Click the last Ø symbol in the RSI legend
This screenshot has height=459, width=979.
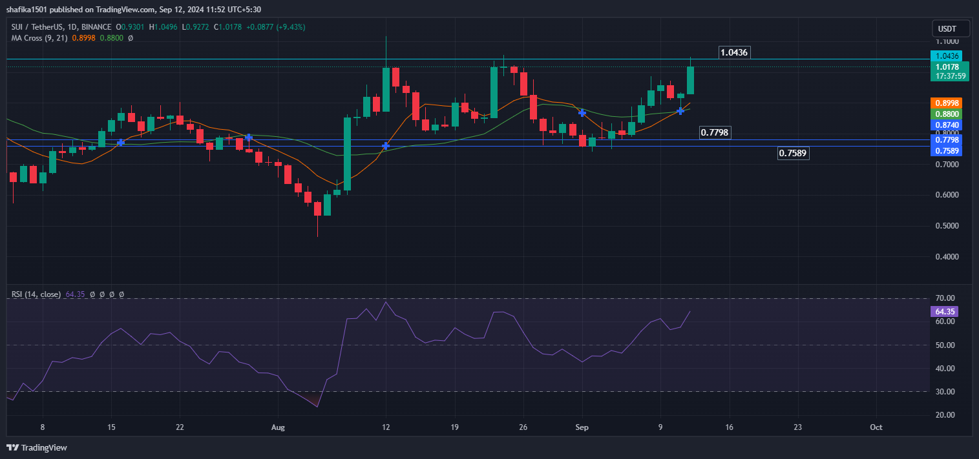point(121,294)
